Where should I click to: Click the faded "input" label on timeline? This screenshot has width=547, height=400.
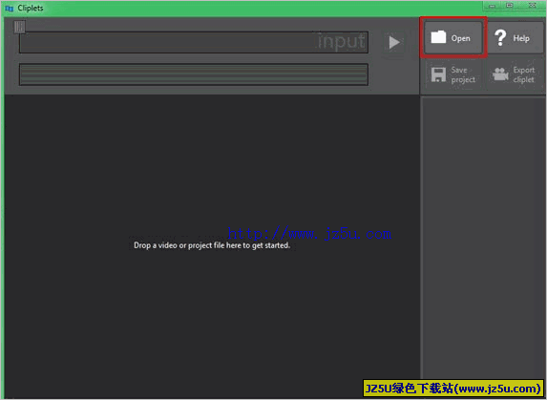[x=342, y=42]
